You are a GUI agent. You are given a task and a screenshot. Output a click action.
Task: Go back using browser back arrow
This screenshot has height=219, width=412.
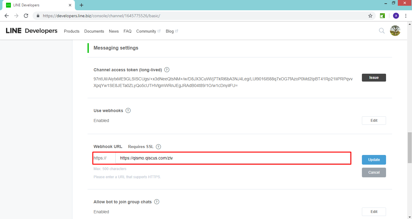pyautogui.click(x=7, y=16)
